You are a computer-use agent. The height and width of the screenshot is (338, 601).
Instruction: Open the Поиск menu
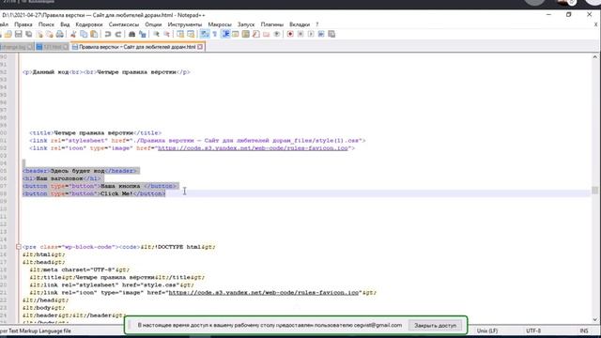(x=46, y=24)
